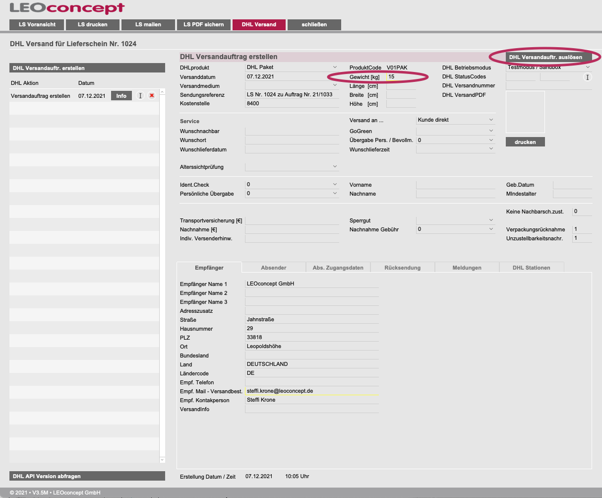The image size is (602, 498).
Task: Click the Empf. Mail - Versandbest. field
Action: pyautogui.click(x=312, y=391)
